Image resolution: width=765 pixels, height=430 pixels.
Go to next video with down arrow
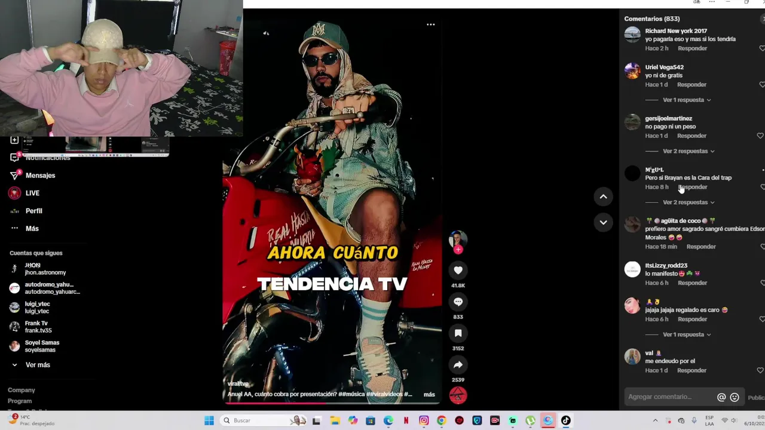pos(603,222)
